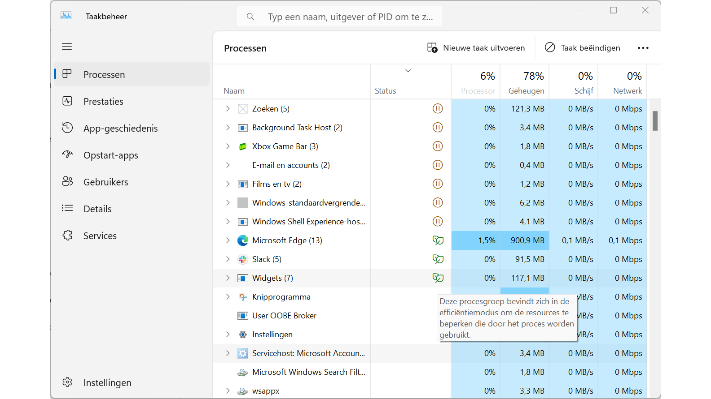Click the Microsoft Edge process icon
Viewport: 711px width, 399px height.
(x=243, y=240)
